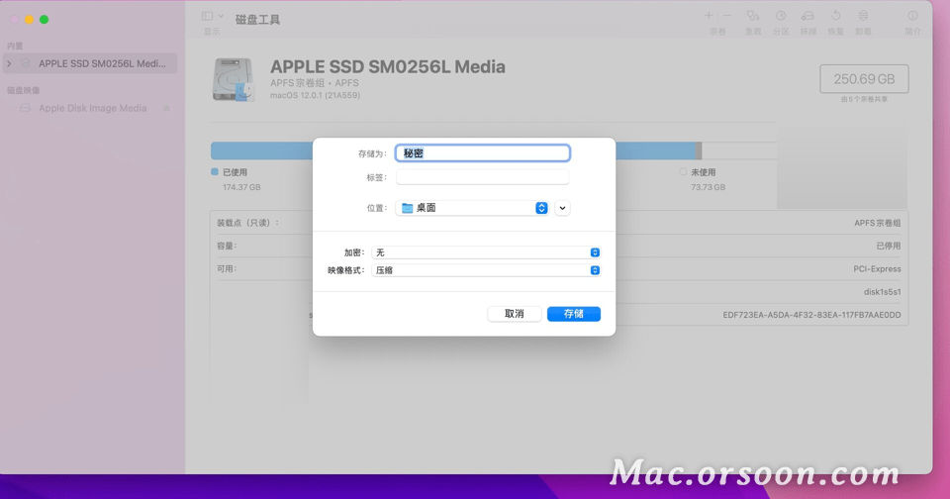
Task: Expand APPLE SSD SM0256L Media tree item
Action: coord(9,63)
